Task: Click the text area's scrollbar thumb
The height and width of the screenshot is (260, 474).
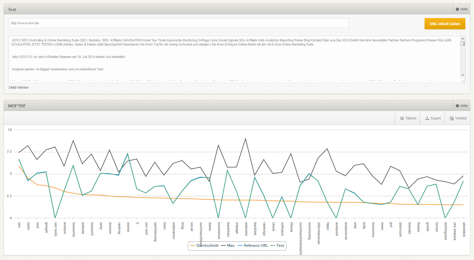Action: 463,44
